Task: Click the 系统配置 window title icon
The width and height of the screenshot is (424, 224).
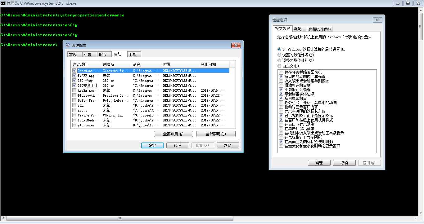Action: click(x=68, y=45)
